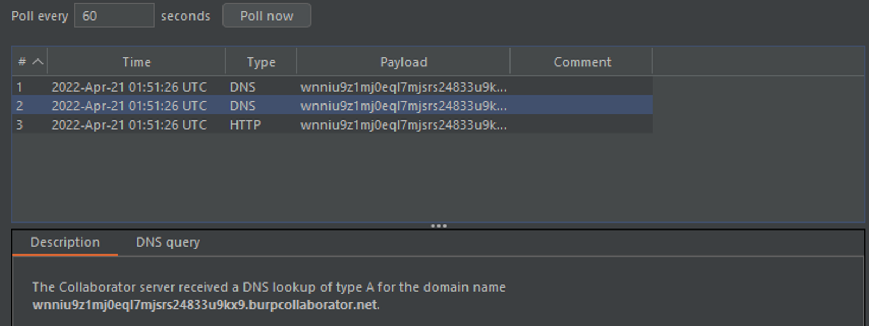Select the HTTP type cell in row 3
The image size is (869, 326).
(245, 125)
